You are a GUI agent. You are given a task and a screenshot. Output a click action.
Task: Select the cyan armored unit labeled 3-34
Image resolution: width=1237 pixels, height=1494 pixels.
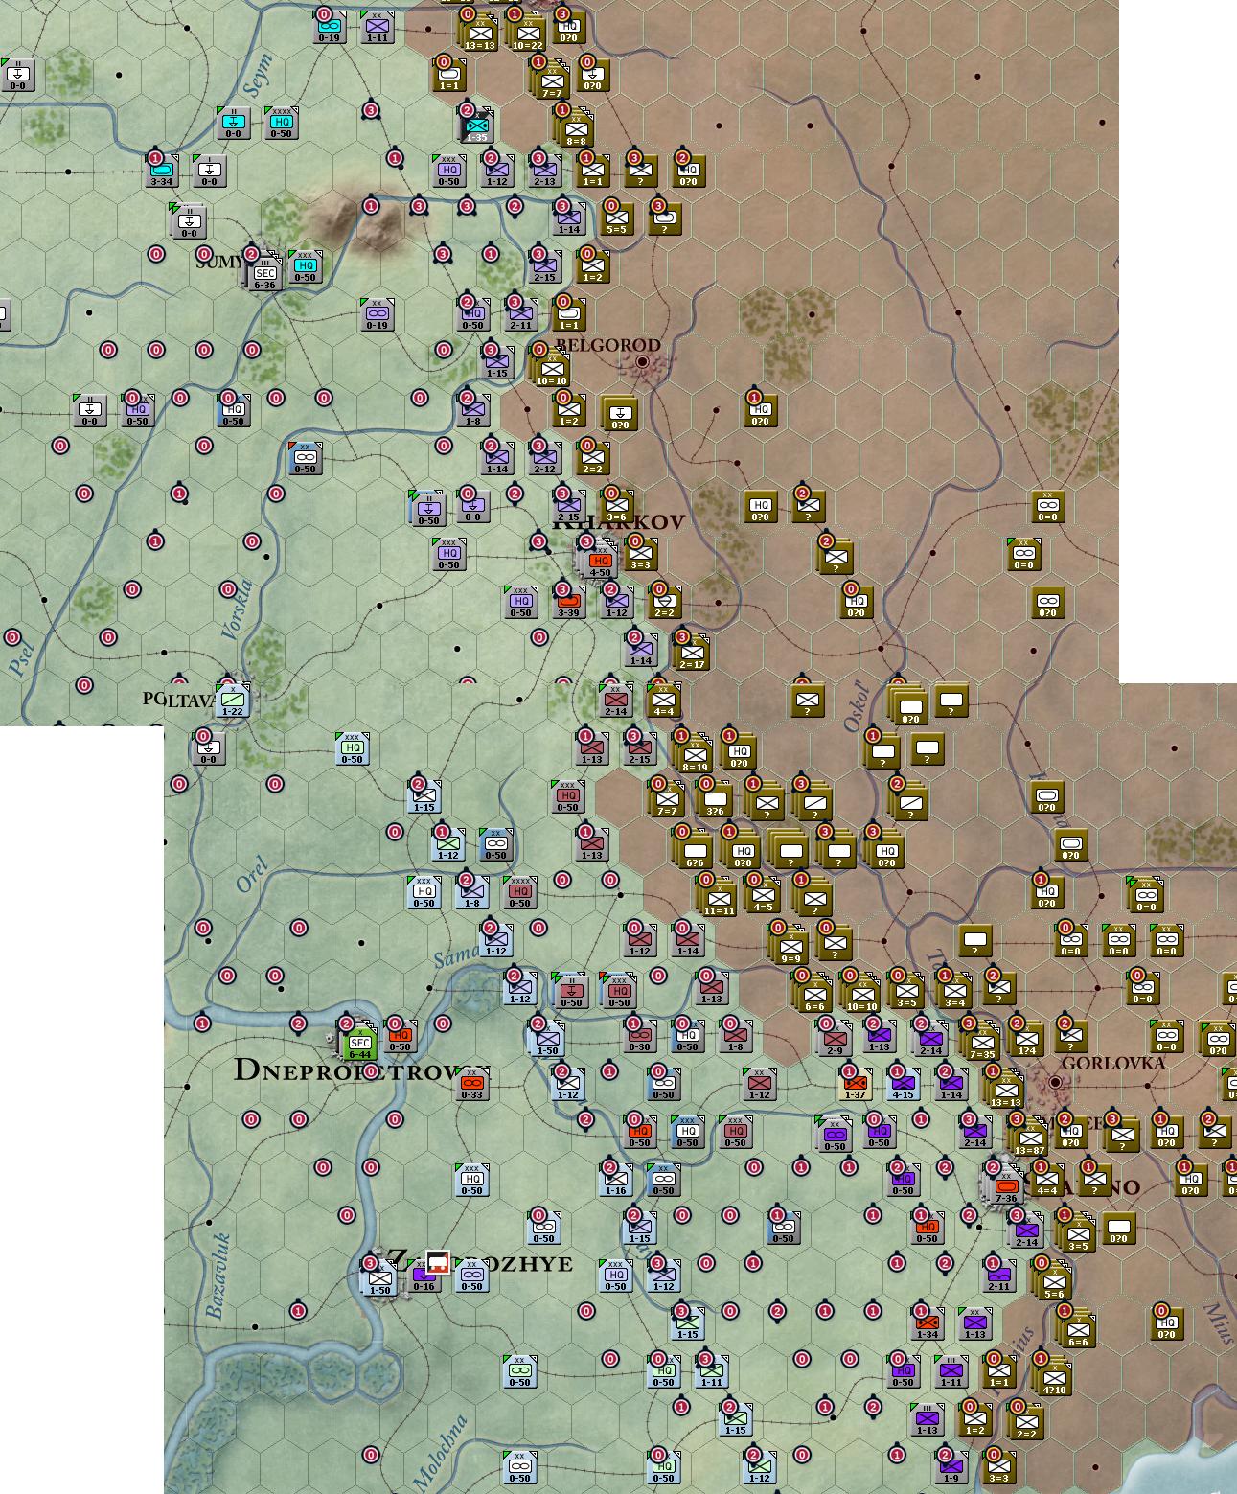(162, 170)
